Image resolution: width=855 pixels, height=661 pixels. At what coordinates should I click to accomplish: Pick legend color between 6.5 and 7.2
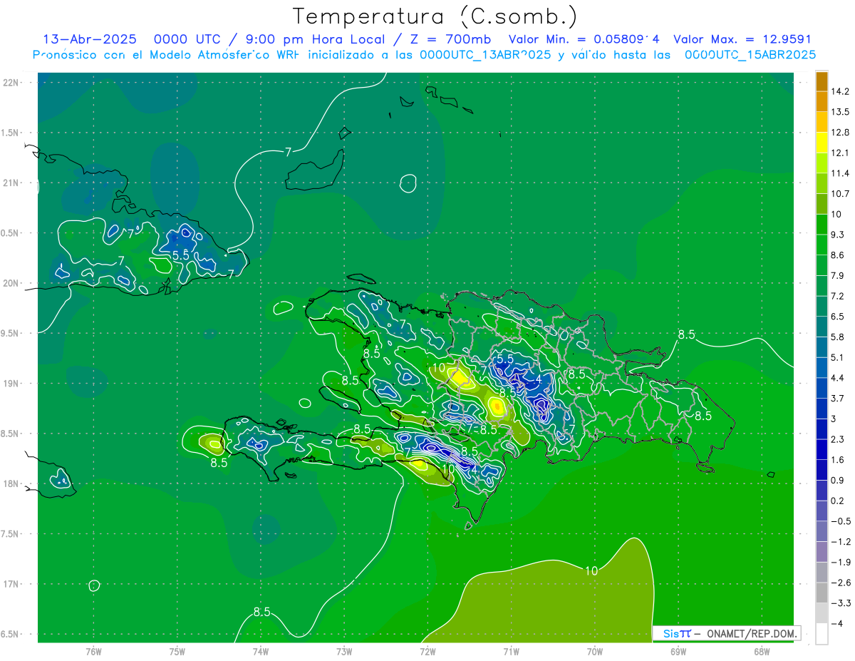(x=822, y=306)
